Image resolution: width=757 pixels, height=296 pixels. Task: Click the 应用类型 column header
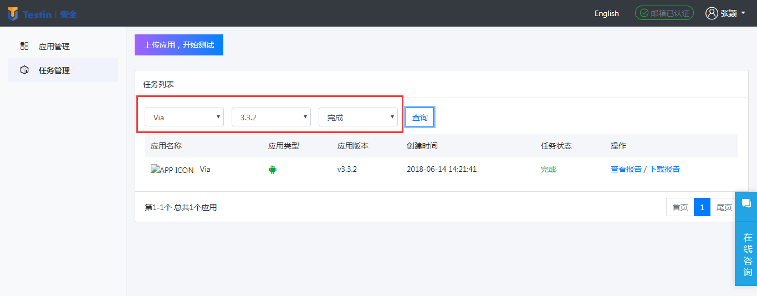click(284, 146)
